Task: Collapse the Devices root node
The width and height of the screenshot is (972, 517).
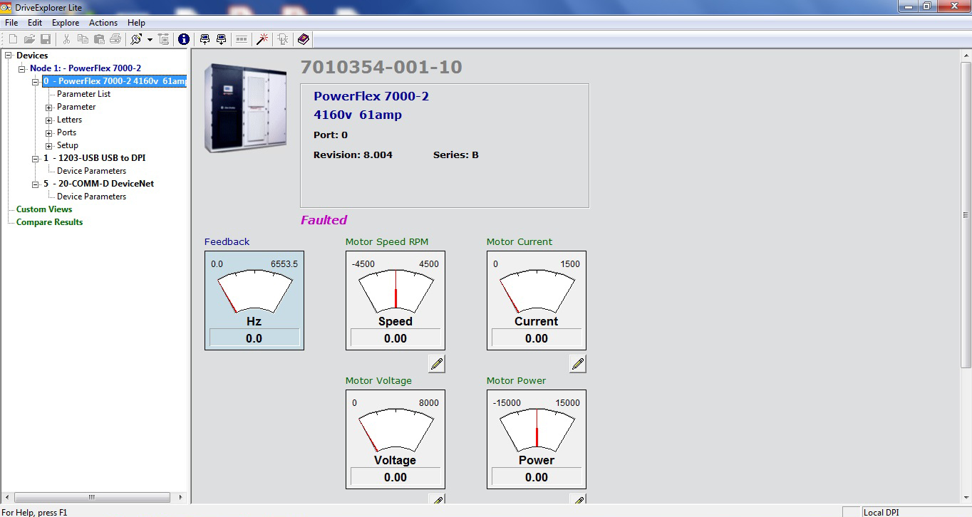Action: point(9,56)
